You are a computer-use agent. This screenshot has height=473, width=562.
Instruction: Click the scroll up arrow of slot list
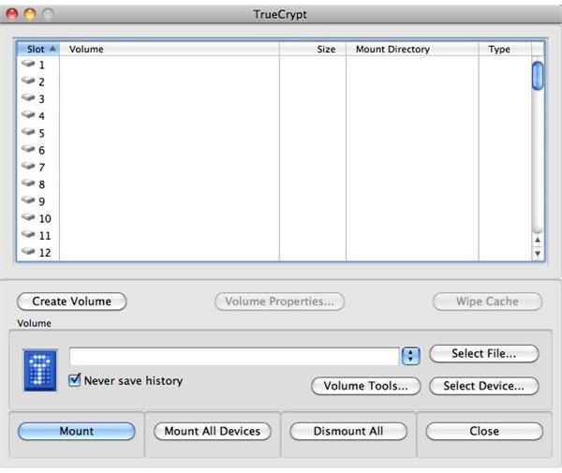pyautogui.click(x=538, y=240)
